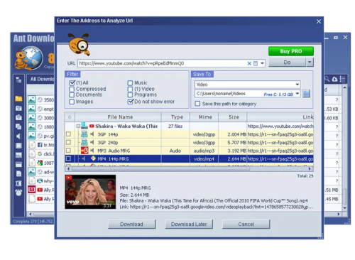Uncheck the (1) All filter checkbox
355x260 pixels.
(x=72, y=83)
